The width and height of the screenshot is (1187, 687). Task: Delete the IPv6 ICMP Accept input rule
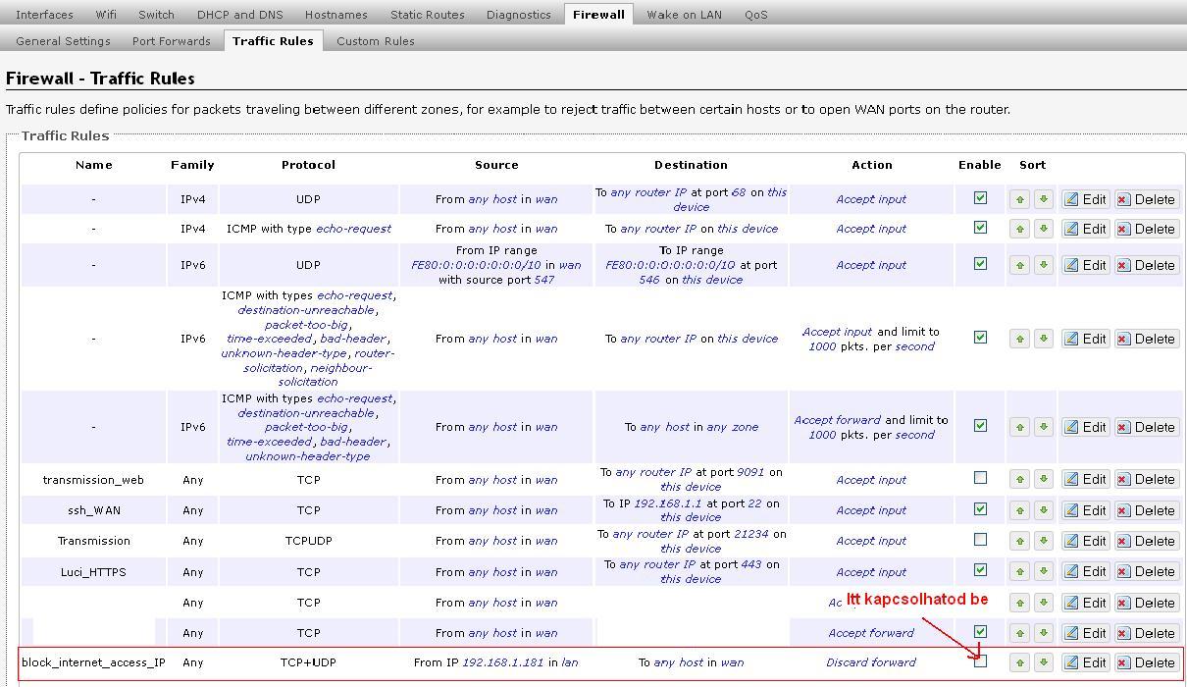(x=1146, y=339)
